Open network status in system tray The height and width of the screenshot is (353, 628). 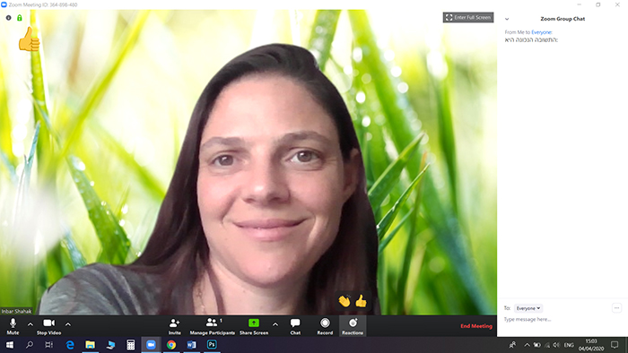(547, 345)
